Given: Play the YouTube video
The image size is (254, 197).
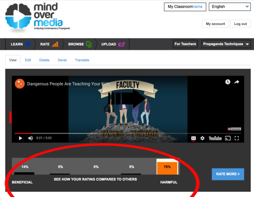Looking at the screenshot, I should pos(20,138).
